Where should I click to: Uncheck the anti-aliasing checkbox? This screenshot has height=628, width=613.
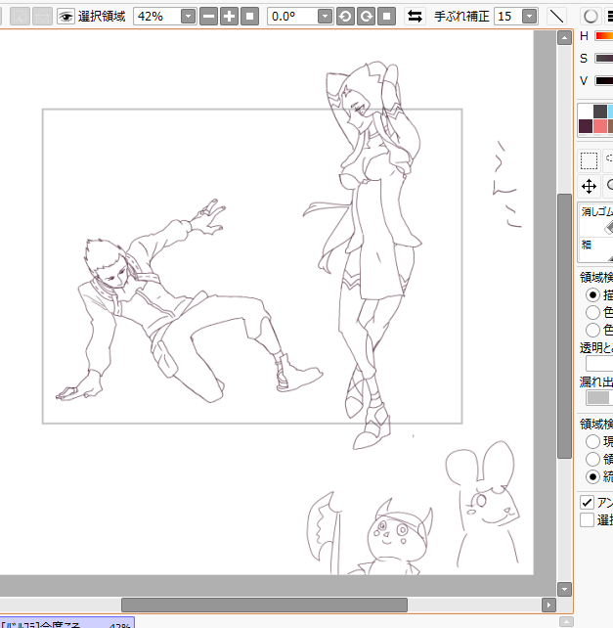[588, 502]
